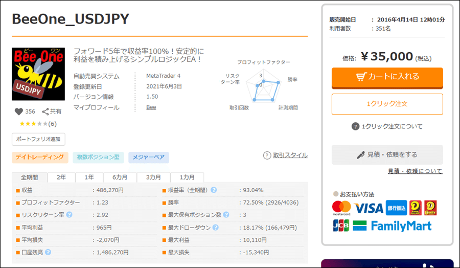Click help icon next to リスクリターン率
This screenshot has width=460, height=268.
tap(68, 215)
